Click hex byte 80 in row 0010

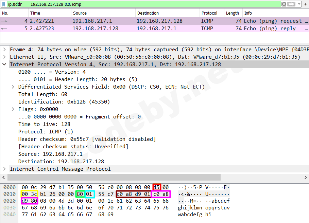click(80, 194)
